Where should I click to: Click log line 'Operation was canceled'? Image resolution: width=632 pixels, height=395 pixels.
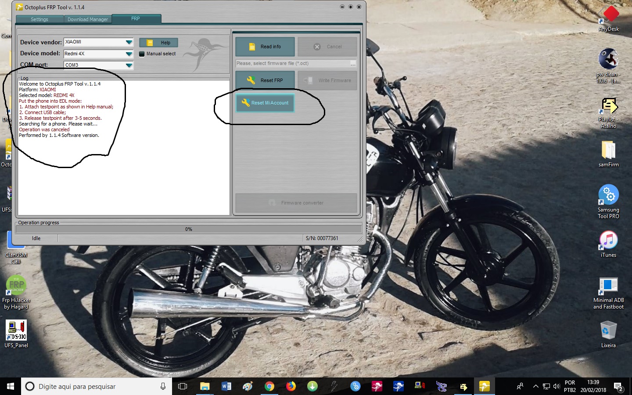pos(44,130)
